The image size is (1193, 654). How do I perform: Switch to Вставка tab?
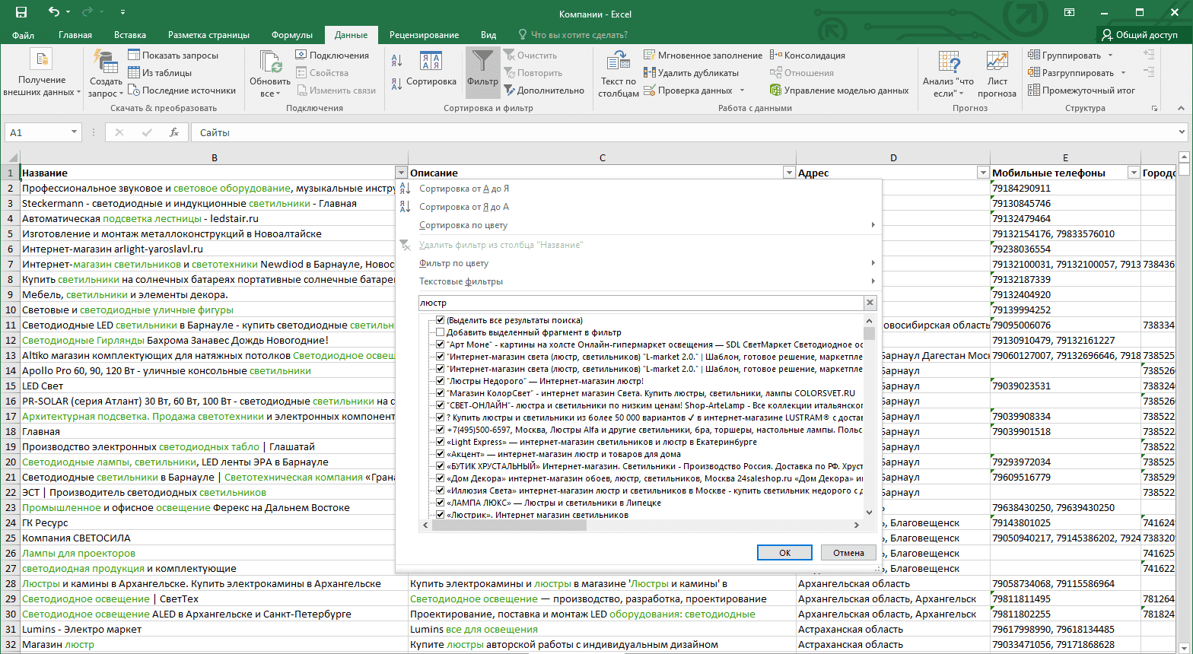[x=130, y=35]
